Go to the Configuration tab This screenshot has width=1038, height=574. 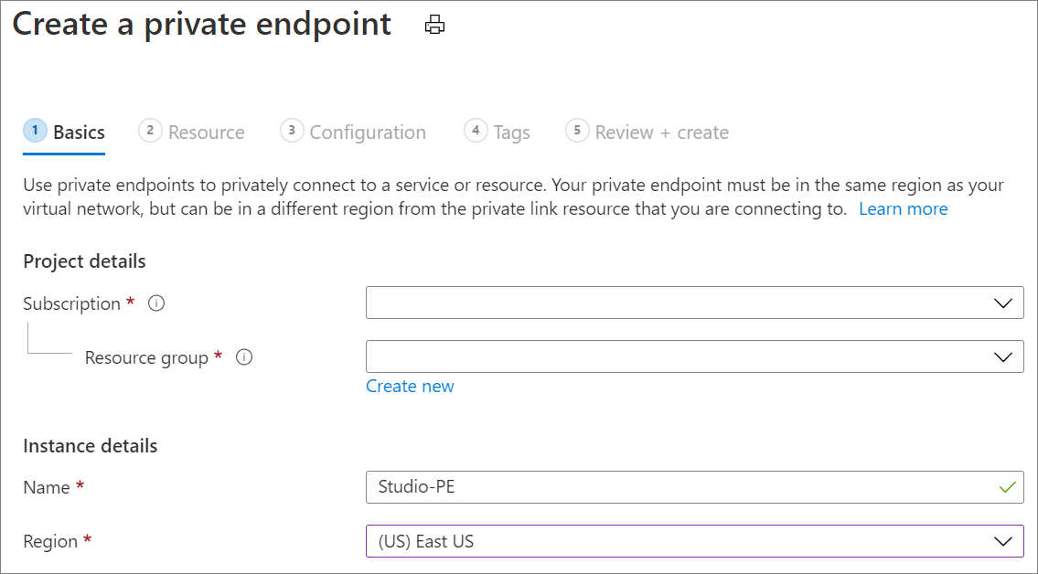368,133
